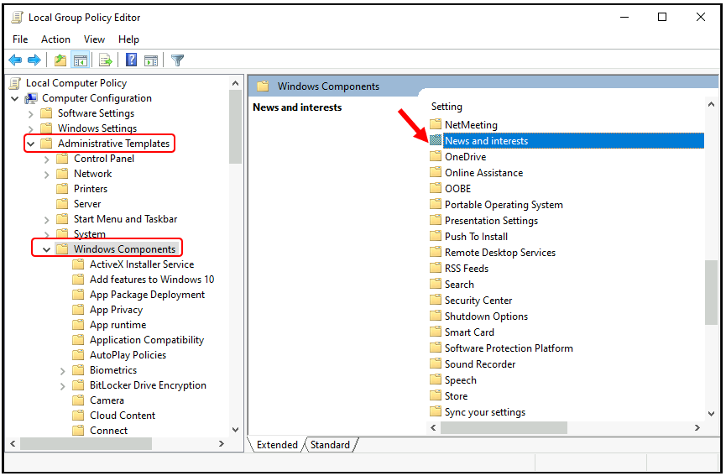The image size is (726, 476).
Task: Click tree pane horizontal scroll left arrow
Action: coord(13,443)
